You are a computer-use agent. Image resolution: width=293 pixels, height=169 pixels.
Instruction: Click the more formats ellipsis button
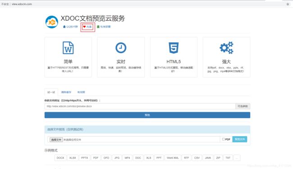click(237, 158)
